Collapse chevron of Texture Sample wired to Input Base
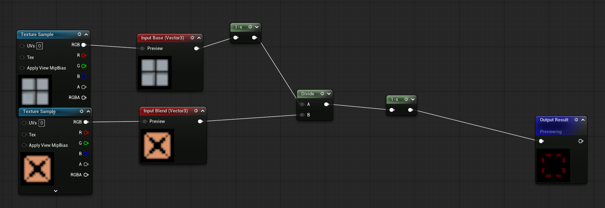The image size is (605, 208). [86, 34]
